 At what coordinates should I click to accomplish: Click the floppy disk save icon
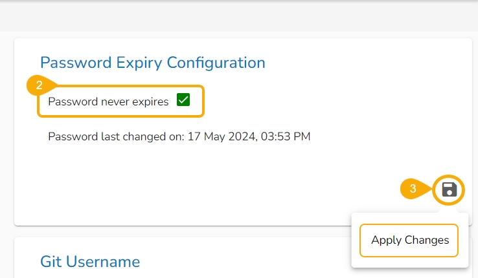click(450, 189)
